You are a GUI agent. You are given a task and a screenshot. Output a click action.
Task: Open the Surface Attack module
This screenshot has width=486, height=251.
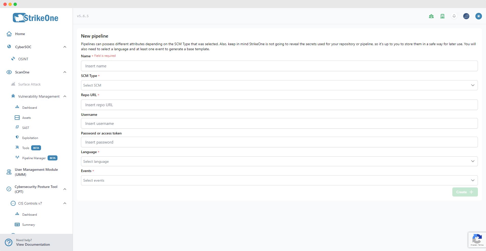pos(29,84)
